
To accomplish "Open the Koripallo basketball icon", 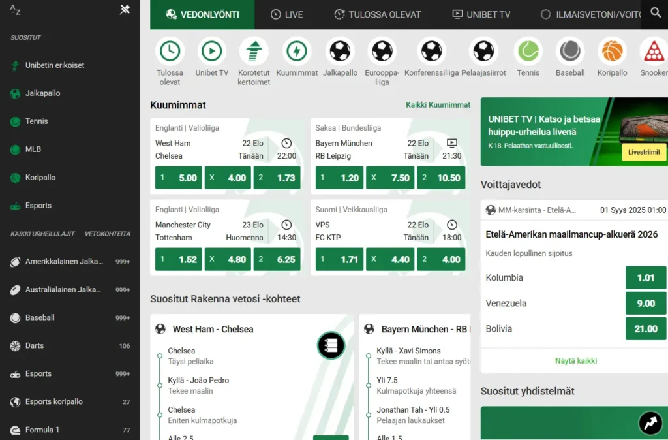I will [x=612, y=51].
